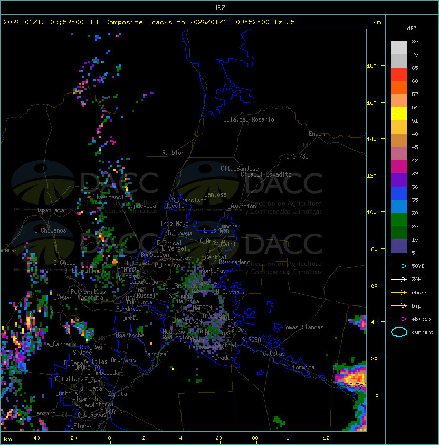The image size is (439, 445).
Task: Select the magenta 39-42 dBZ swatch
Action: click(x=399, y=167)
